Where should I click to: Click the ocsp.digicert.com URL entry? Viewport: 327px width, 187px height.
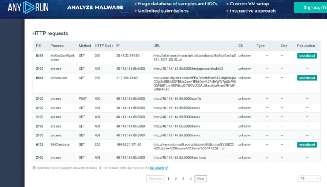(x=194, y=84)
